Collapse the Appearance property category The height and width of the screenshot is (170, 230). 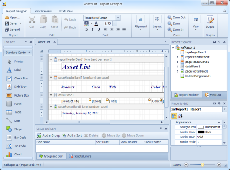coord(219,122)
